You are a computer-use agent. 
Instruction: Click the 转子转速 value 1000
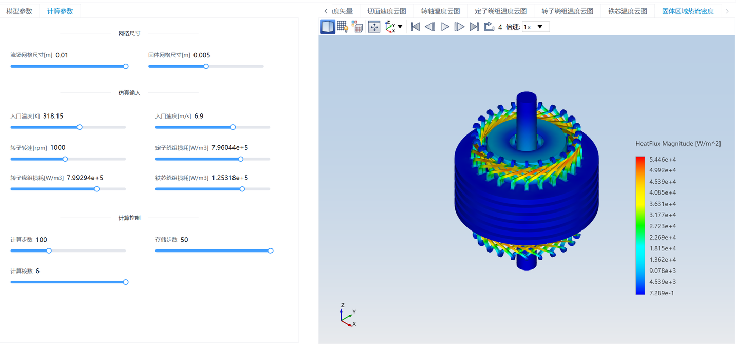tap(58, 148)
